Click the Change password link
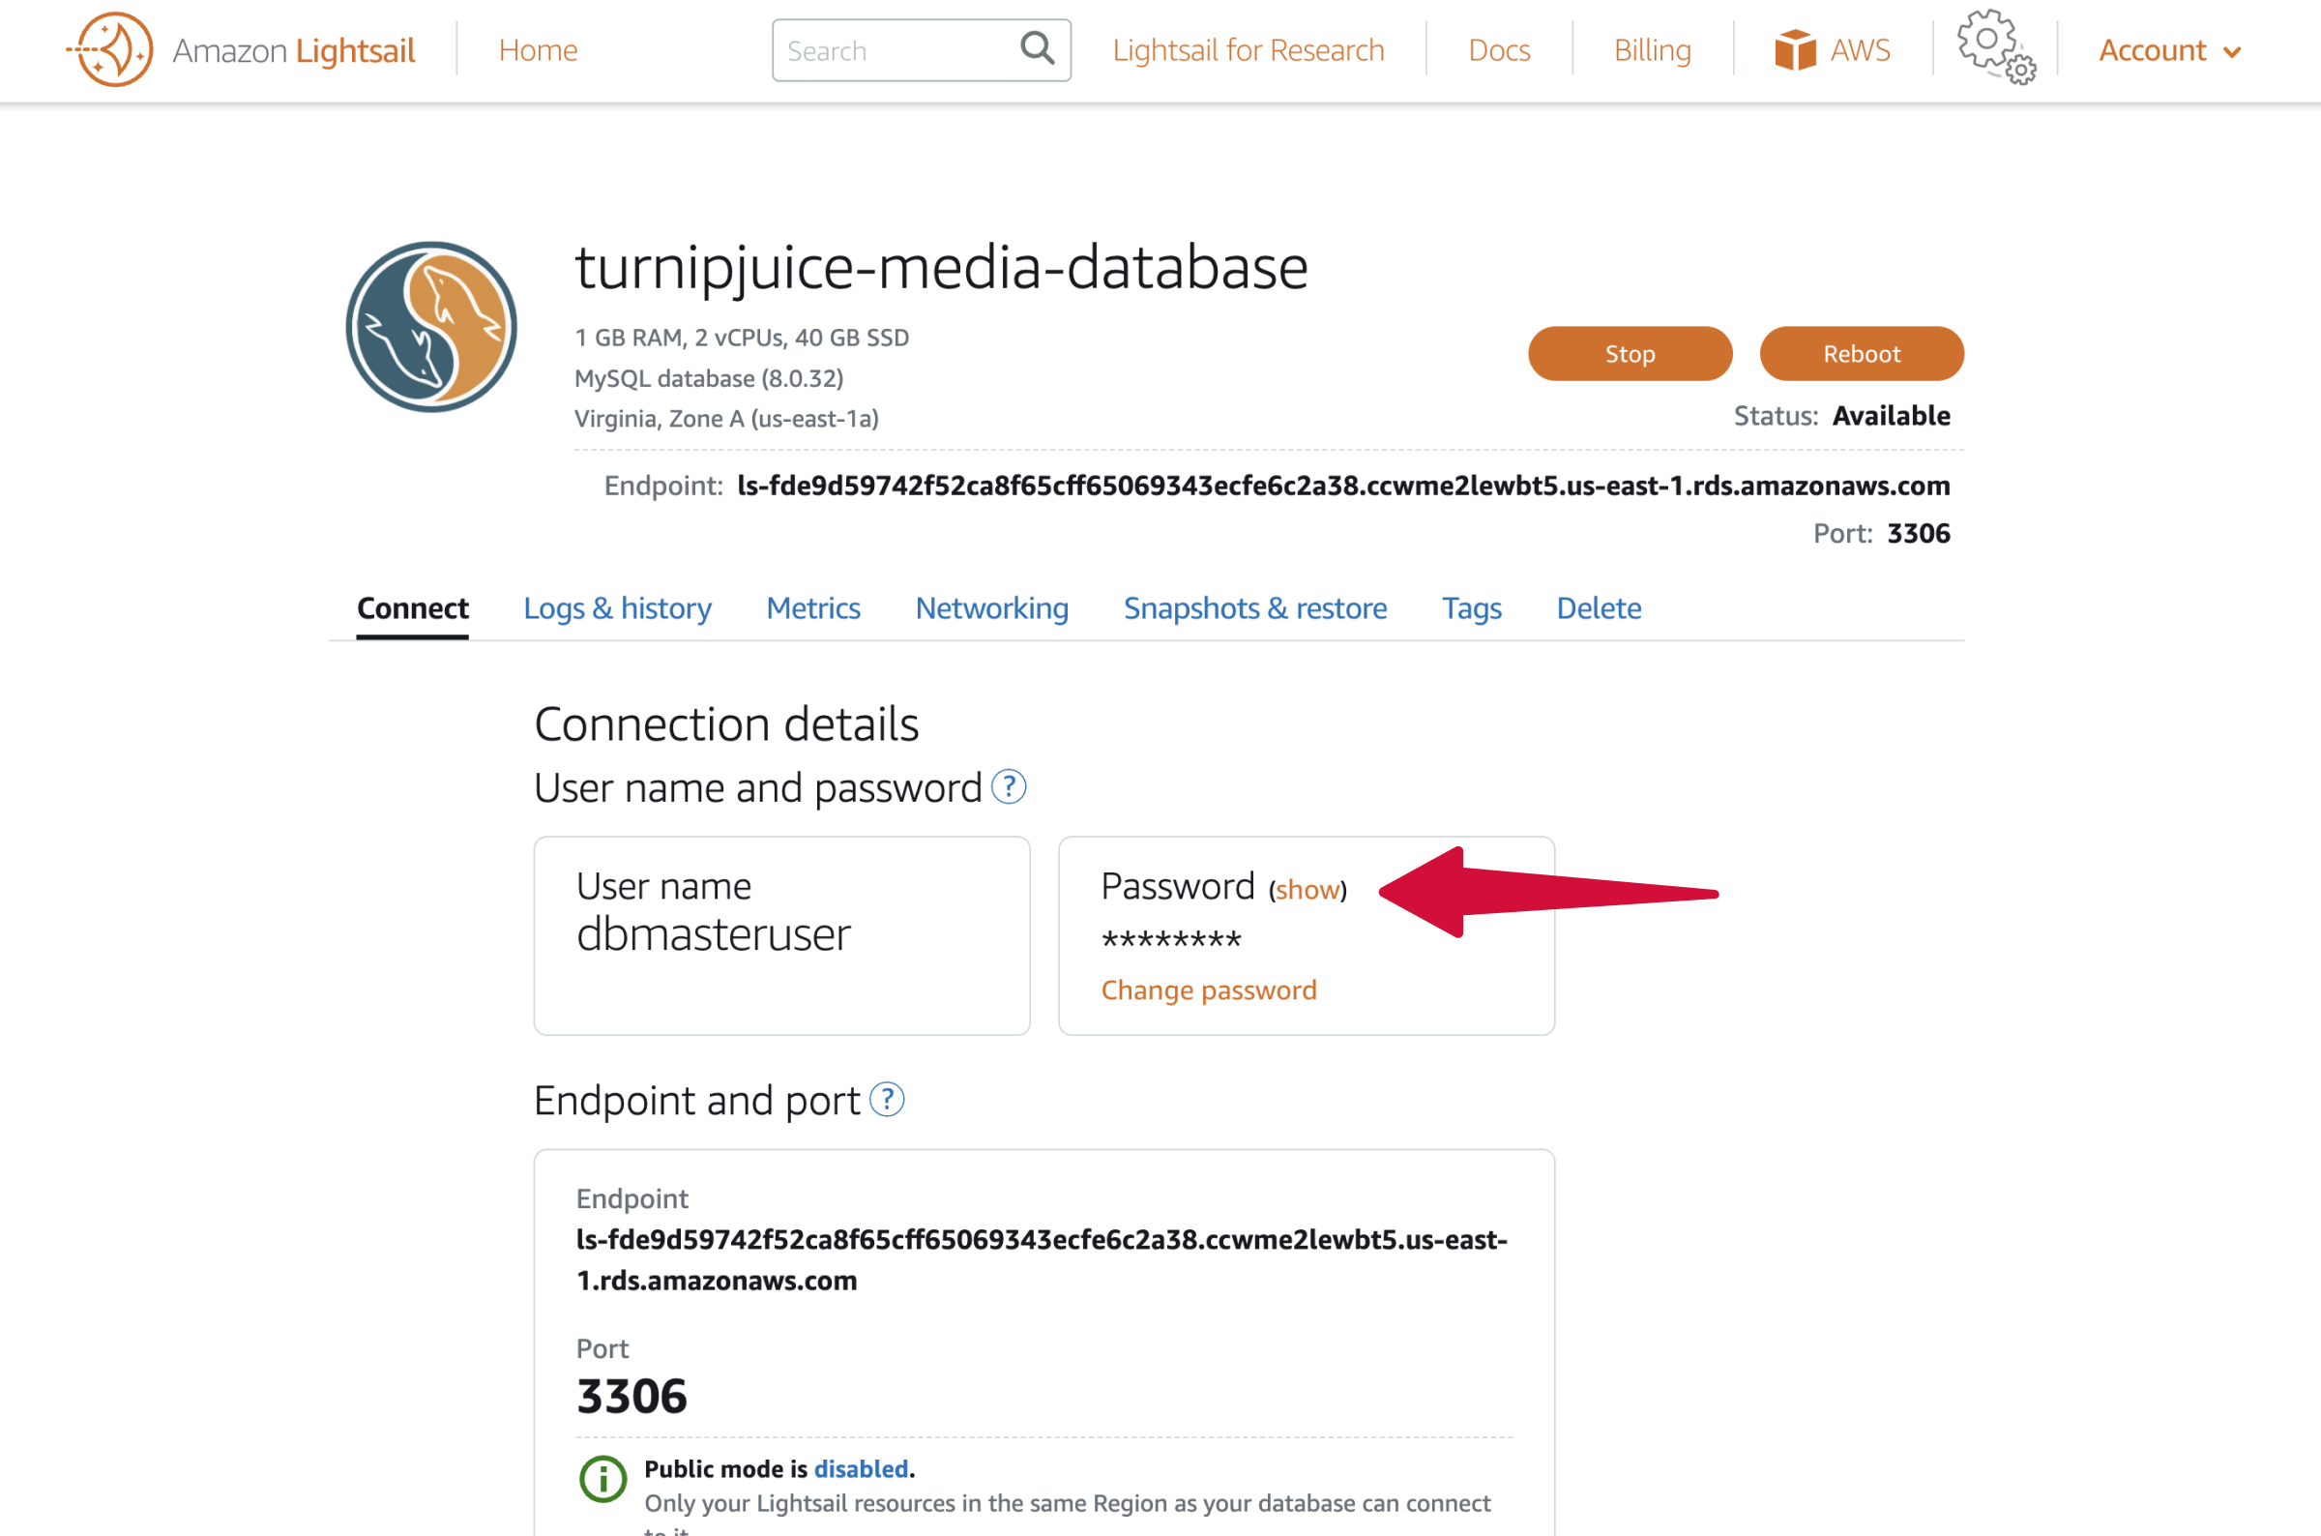 coord(1209,990)
